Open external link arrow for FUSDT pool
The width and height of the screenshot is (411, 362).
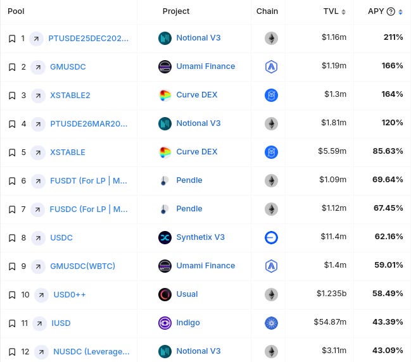(x=38, y=181)
